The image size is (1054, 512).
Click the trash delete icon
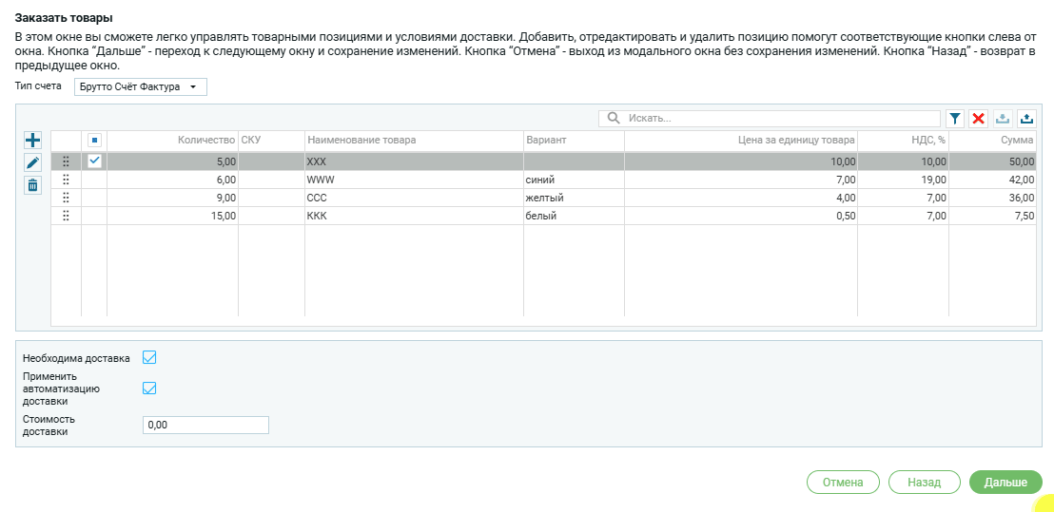[x=32, y=185]
